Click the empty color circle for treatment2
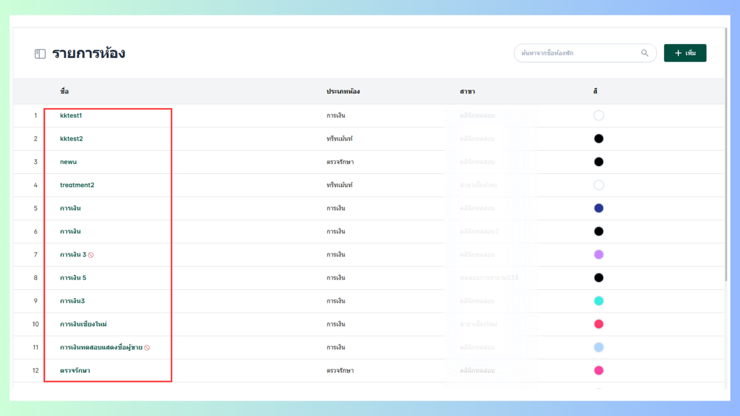 pyautogui.click(x=598, y=185)
